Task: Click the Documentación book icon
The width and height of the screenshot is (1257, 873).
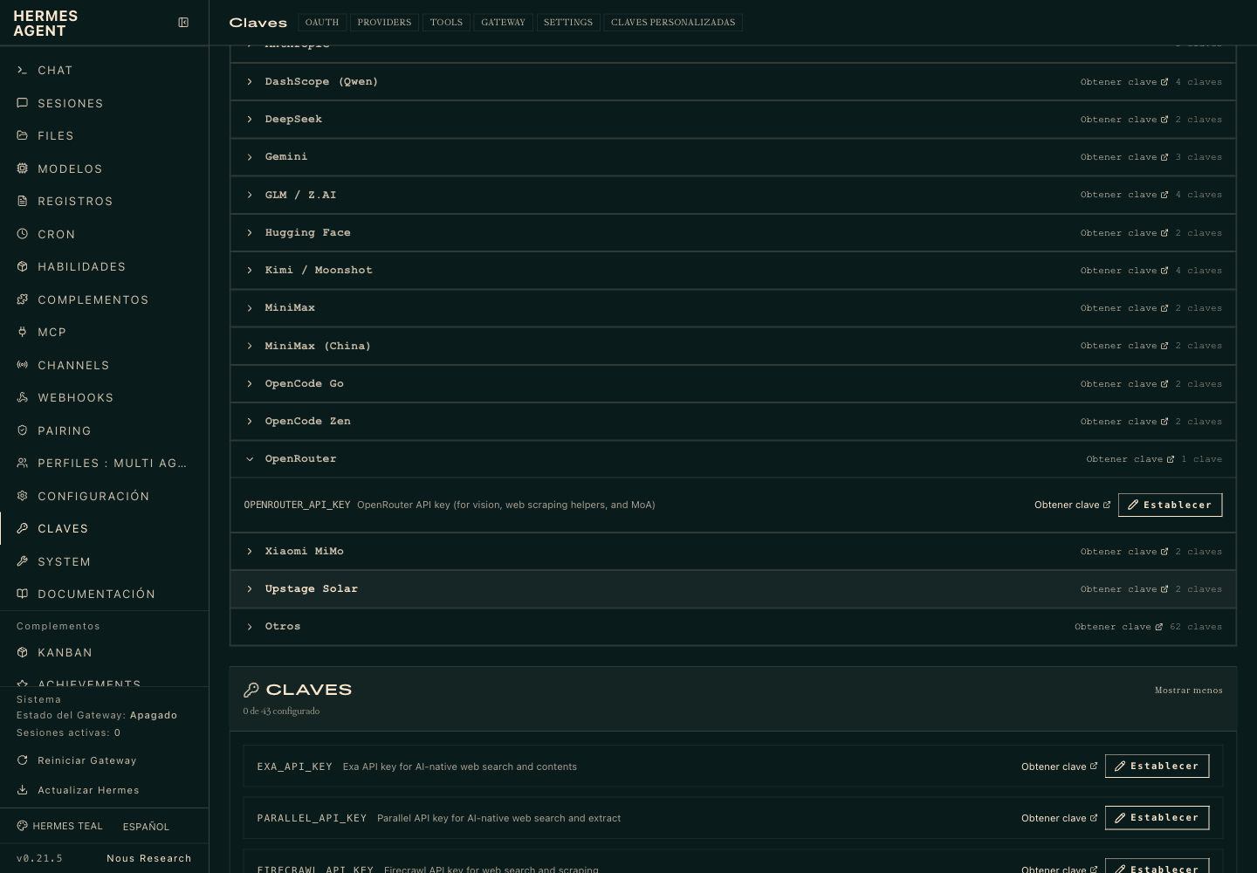Action: [23, 594]
